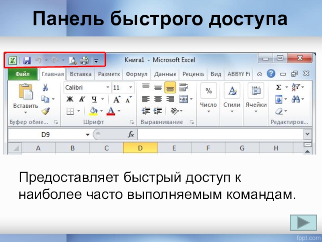Align text right
322x242 pixels.
tap(170, 99)
